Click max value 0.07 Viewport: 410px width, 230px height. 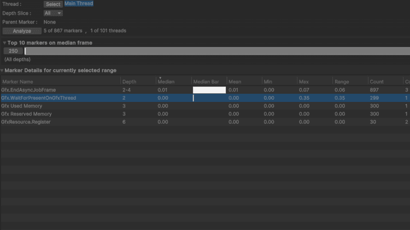point(304,90)
